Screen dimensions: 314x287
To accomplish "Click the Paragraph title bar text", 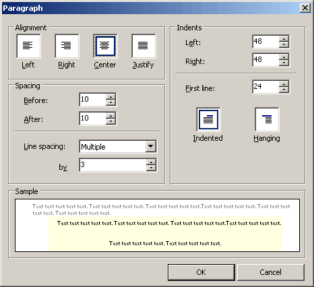I will [x=23, y=8].
